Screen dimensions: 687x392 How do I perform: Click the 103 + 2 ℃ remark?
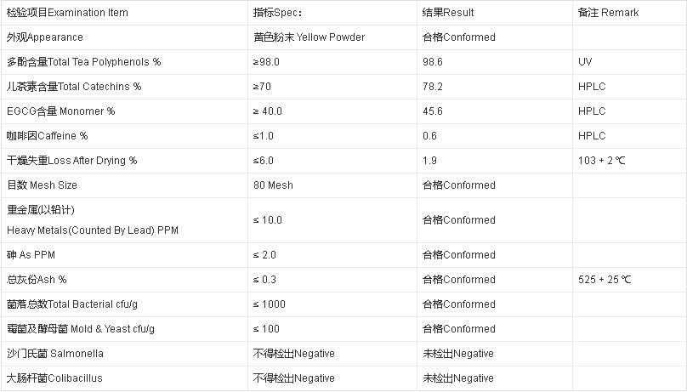tap(602, 161)
